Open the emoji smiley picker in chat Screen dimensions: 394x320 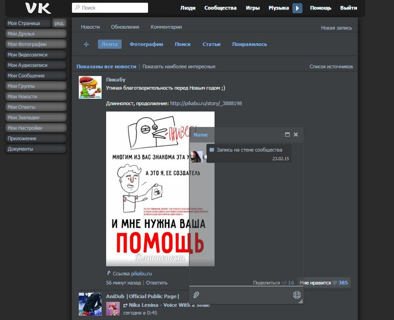297,295
